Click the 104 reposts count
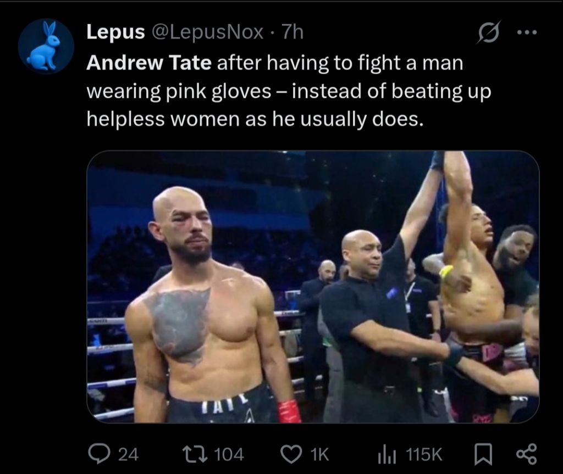This screenshot has width=563, height=474. coord(229,454)
